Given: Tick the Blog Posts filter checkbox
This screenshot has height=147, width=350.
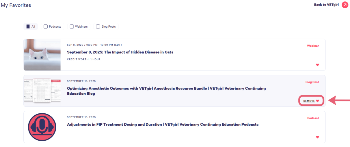Looking at the screenshot, I should pos(98,26).
